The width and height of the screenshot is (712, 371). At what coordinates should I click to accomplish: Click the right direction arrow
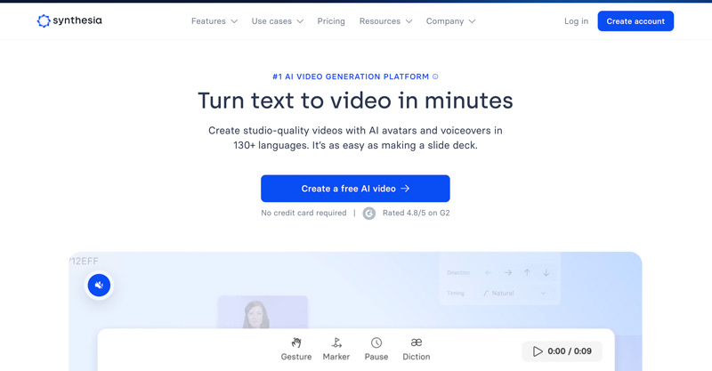click(507, 272)
